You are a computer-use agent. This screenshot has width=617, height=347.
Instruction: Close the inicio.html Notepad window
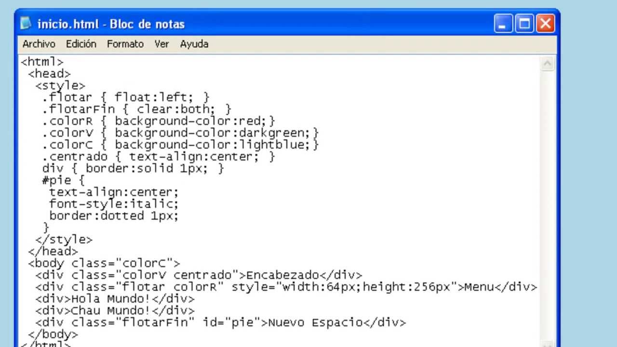[546, 24]
